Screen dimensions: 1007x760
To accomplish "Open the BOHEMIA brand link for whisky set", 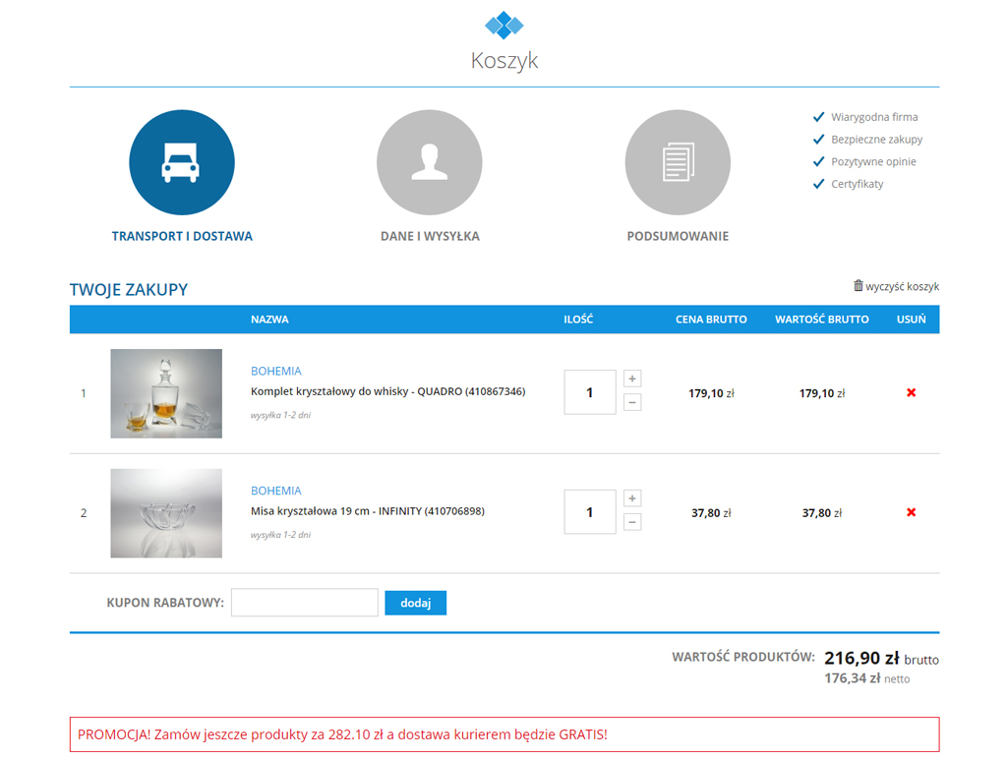I will click(x=276, y=371).
